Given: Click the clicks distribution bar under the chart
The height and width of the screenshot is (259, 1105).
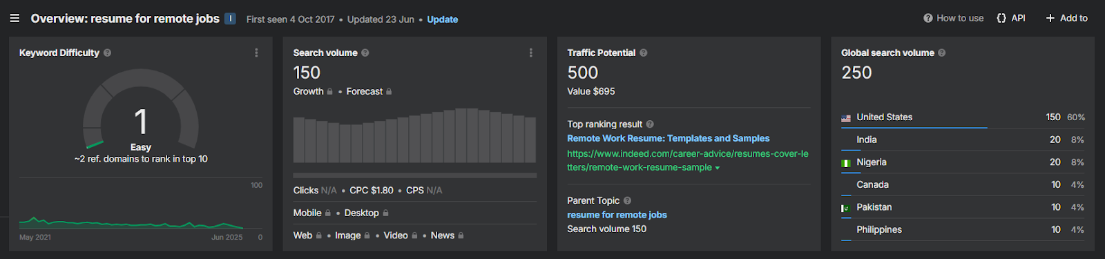Looking at the screenshot, I should (414, 175).
